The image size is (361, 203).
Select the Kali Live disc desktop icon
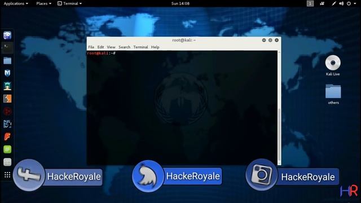tap(333, 65)
